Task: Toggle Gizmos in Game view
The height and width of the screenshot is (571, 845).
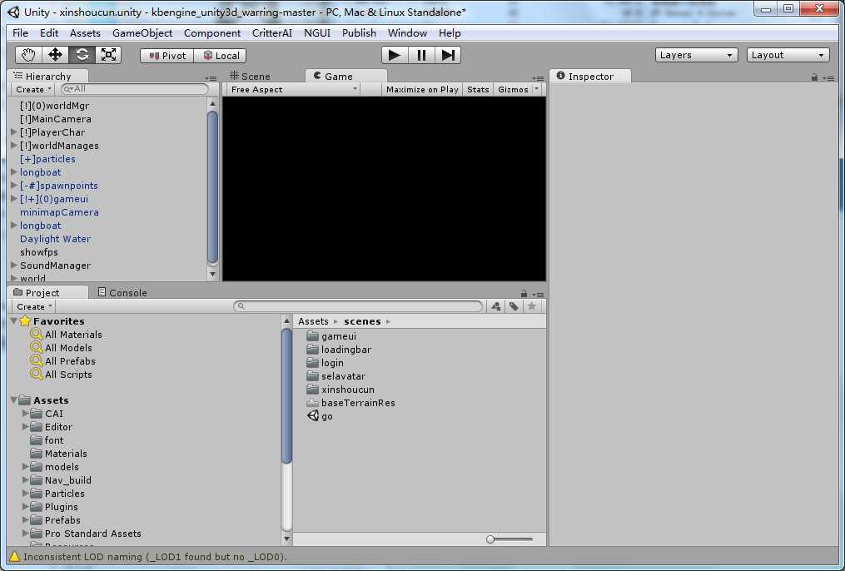Action: pos(513,89)
